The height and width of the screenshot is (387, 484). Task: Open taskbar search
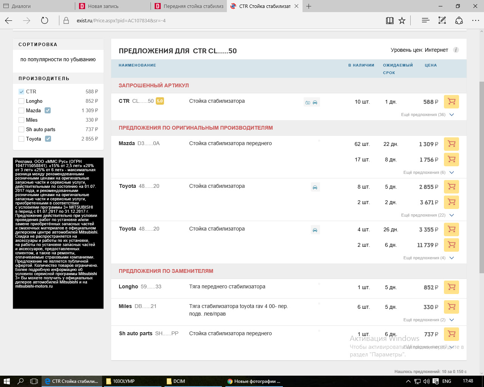21,381
